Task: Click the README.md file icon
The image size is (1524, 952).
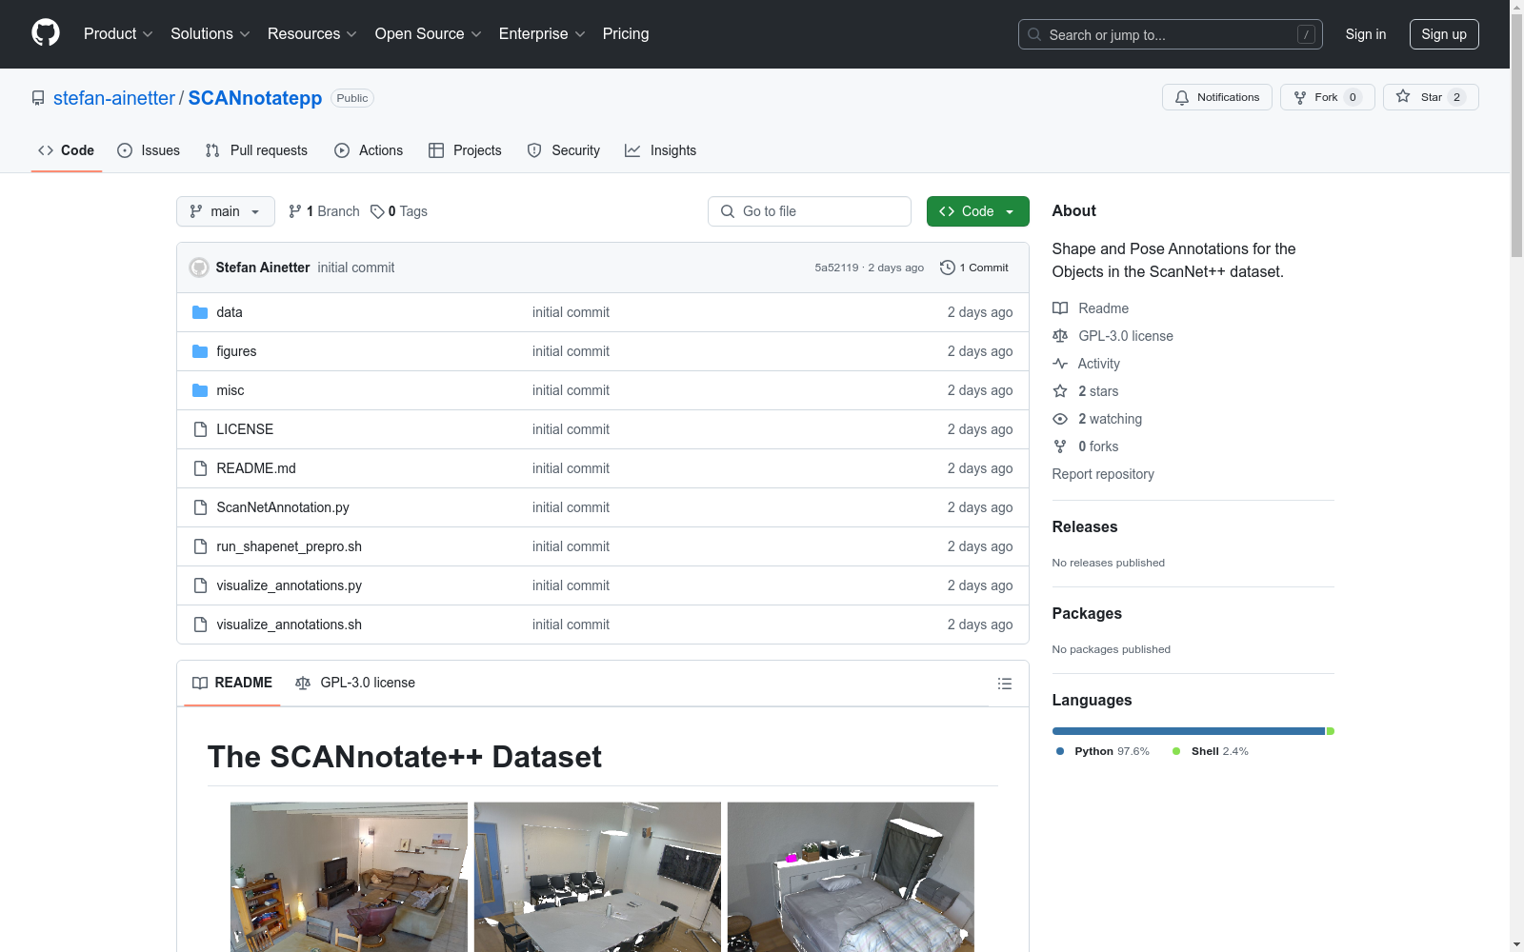Action: point(200,468)
